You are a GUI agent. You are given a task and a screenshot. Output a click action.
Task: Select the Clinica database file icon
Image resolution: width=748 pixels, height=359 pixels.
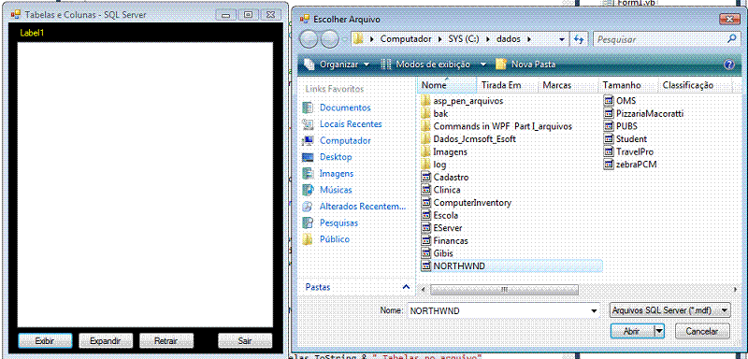pyautogui.click(x=426, y=190)
